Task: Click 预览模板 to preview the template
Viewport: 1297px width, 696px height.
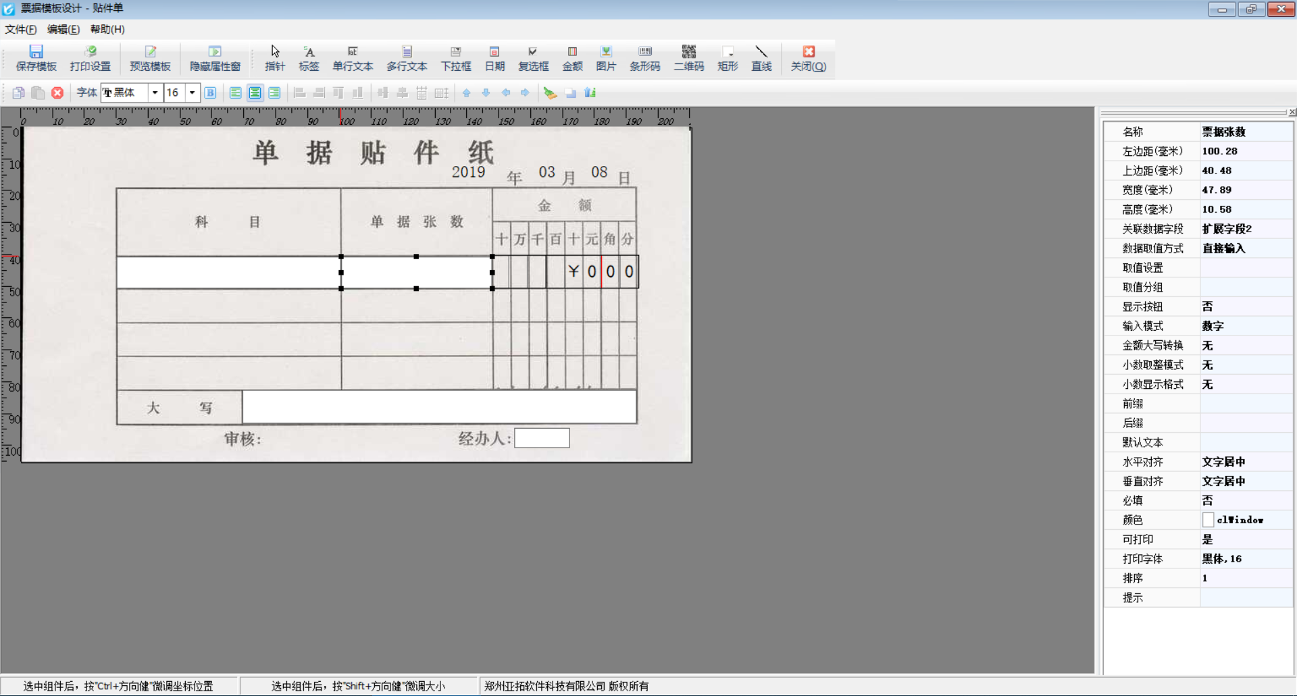Action: [x=149, y=59]
